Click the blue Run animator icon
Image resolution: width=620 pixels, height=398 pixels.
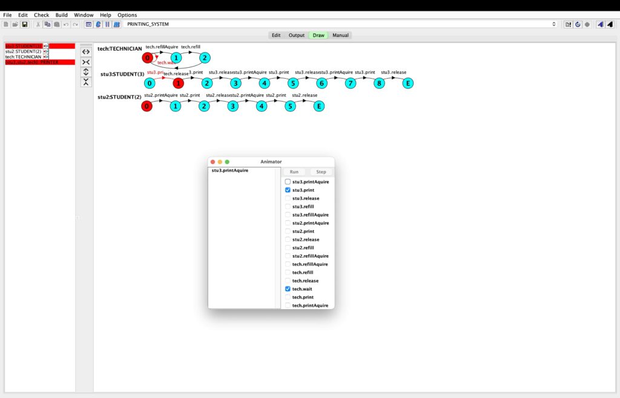point(601,24)
